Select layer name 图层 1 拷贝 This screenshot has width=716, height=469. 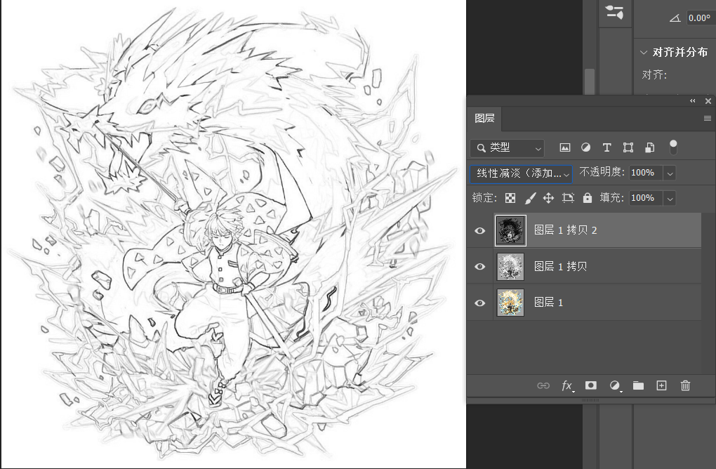pos(560,266)
